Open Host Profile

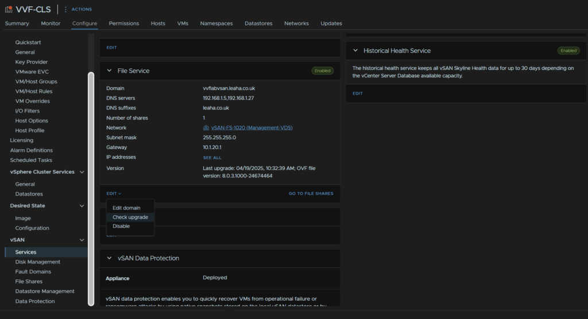(30, 130)
